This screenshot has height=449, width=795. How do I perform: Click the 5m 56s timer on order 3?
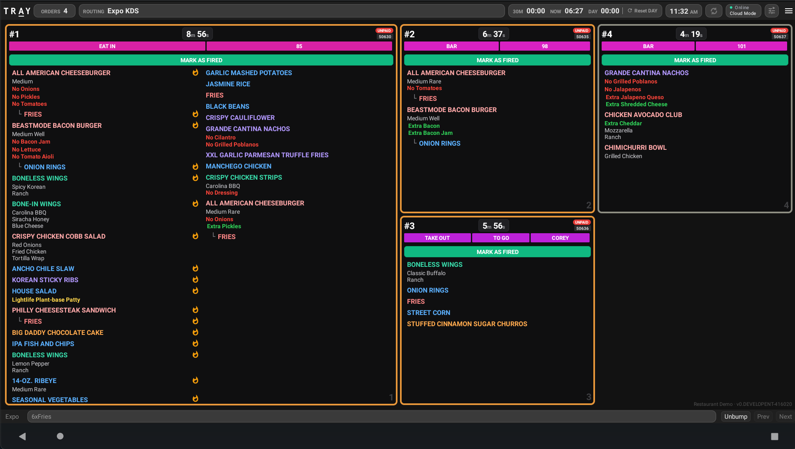click(494, 226)
